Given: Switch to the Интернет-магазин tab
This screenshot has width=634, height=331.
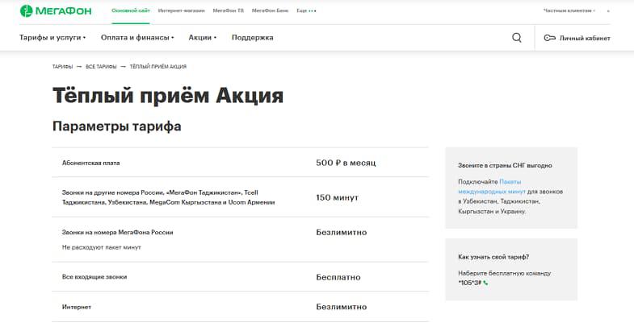Looking at the screenshot, I should click(181, 11).
